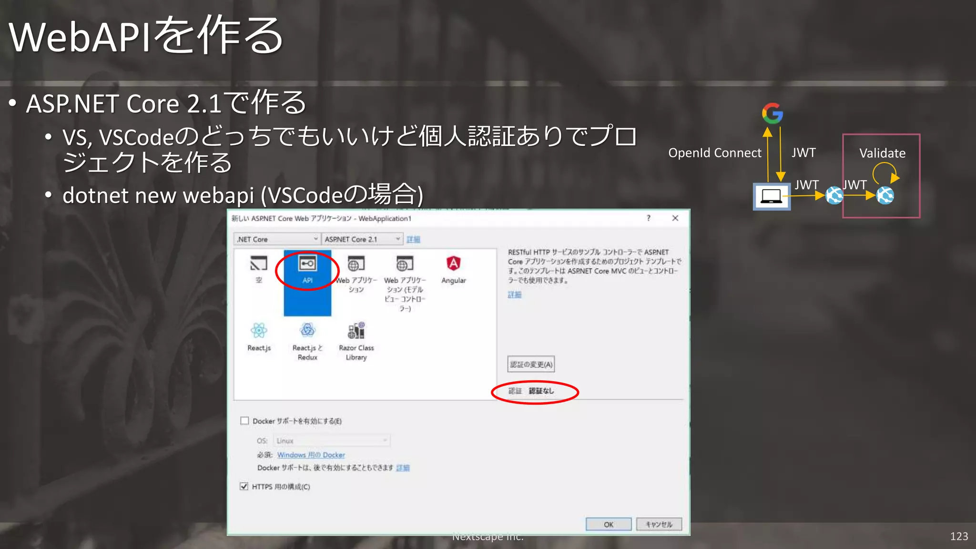Click the OpenId Connect label

(715, 153)
